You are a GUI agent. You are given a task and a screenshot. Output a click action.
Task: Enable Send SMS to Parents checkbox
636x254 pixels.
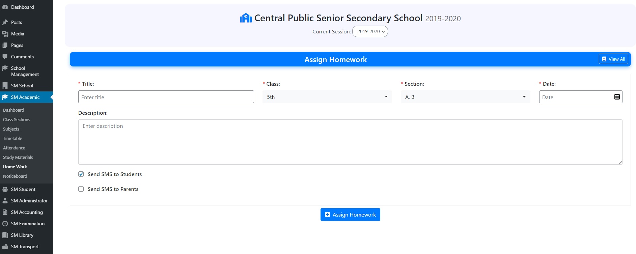(x=81, y=189)
